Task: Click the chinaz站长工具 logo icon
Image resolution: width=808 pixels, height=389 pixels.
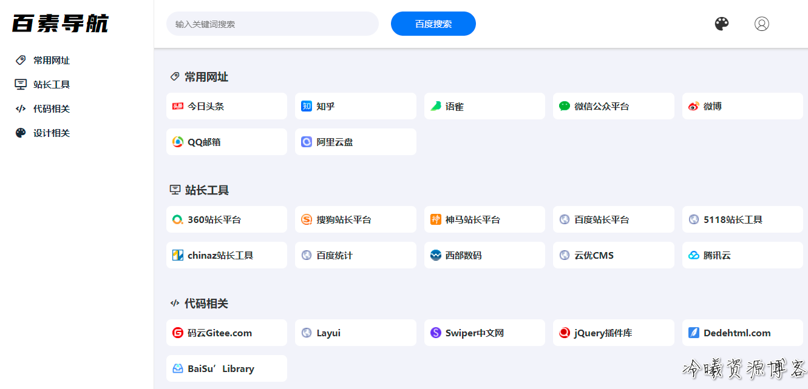Action: point(178,255)
